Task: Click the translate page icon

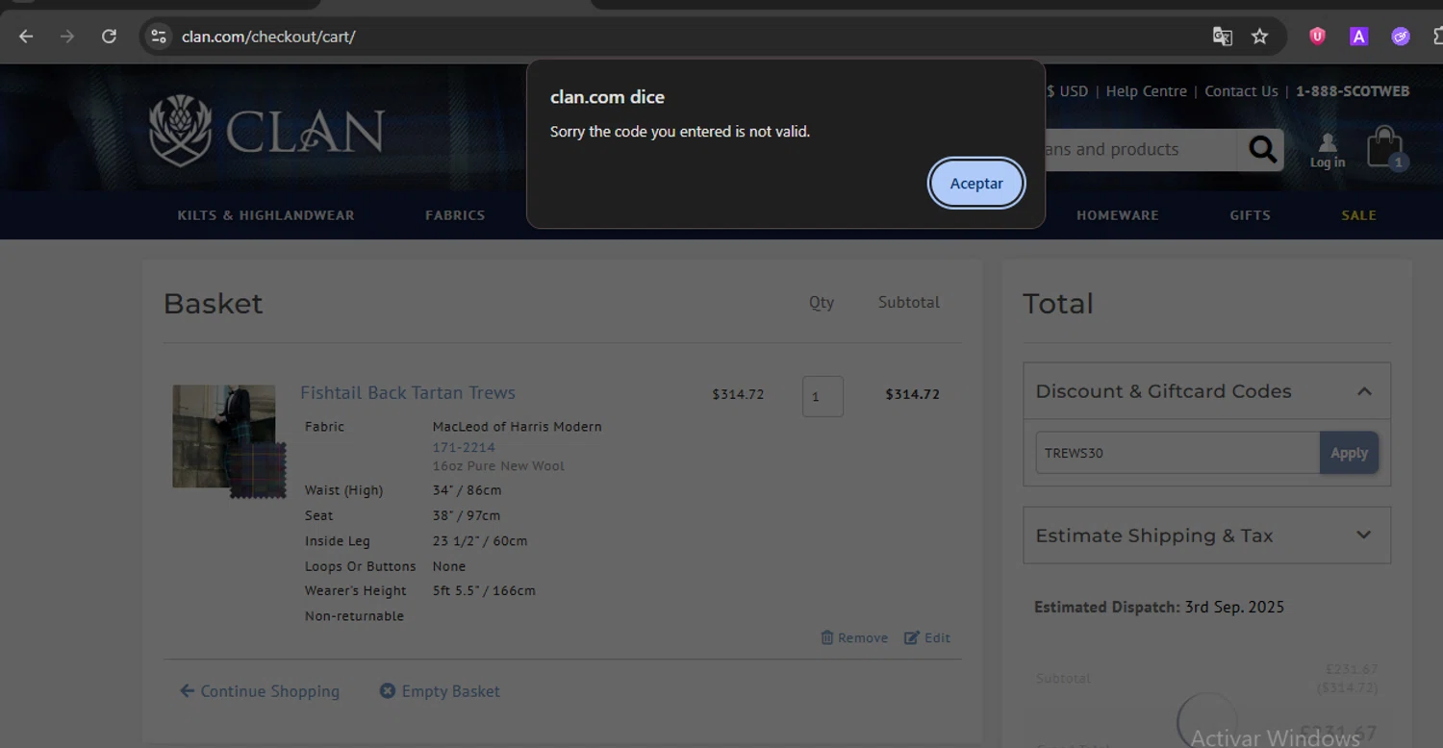Action: [1223, 37]
